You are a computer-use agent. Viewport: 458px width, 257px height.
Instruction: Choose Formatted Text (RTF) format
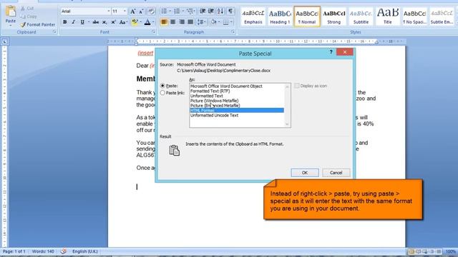point(210,91)
